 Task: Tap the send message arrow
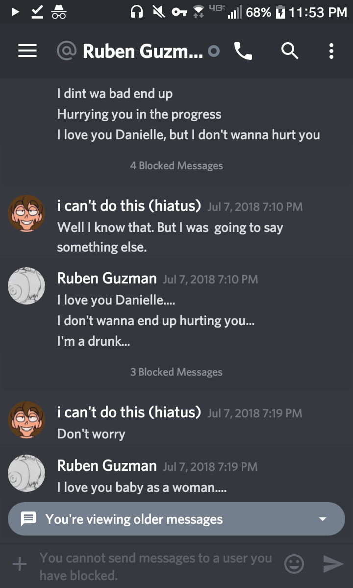click(x=333, y=564)
